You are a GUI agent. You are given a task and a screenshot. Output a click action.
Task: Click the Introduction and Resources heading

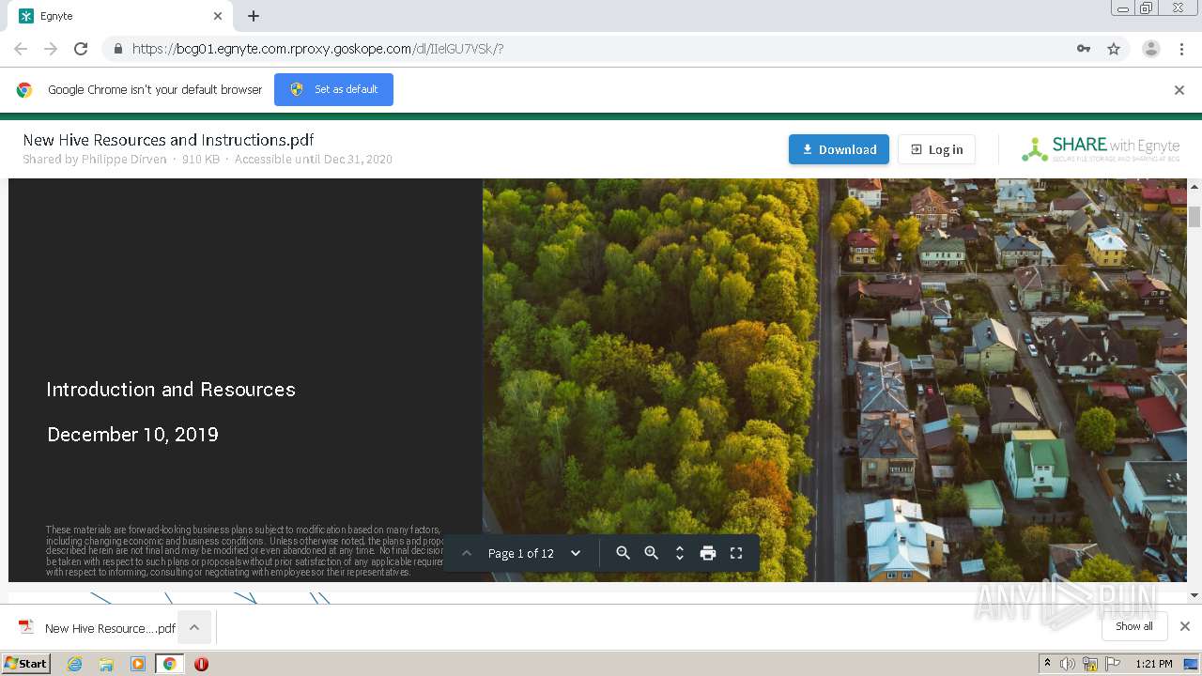tap(171, 389)
